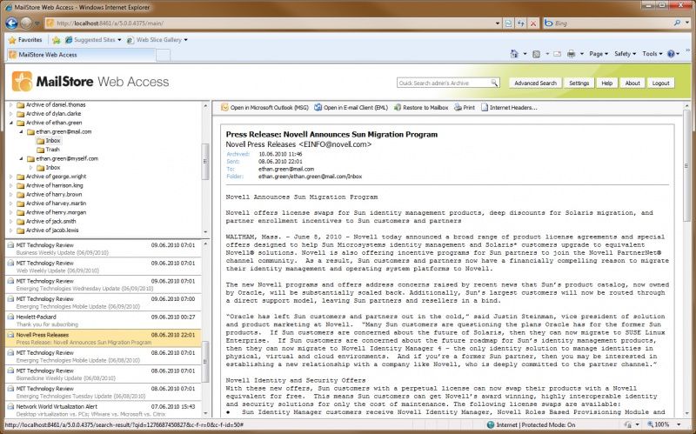Open message in E-mail Client (EML)
The width and height of the screenshot is (696, 434).
tap(351, 107)
